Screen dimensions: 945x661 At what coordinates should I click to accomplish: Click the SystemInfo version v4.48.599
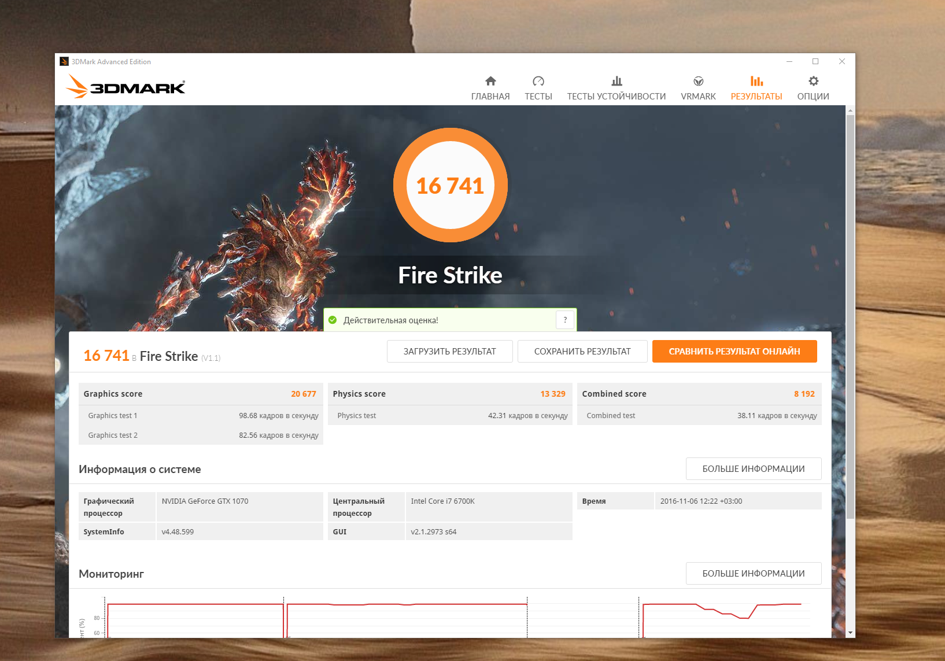(x=178, y=532)
